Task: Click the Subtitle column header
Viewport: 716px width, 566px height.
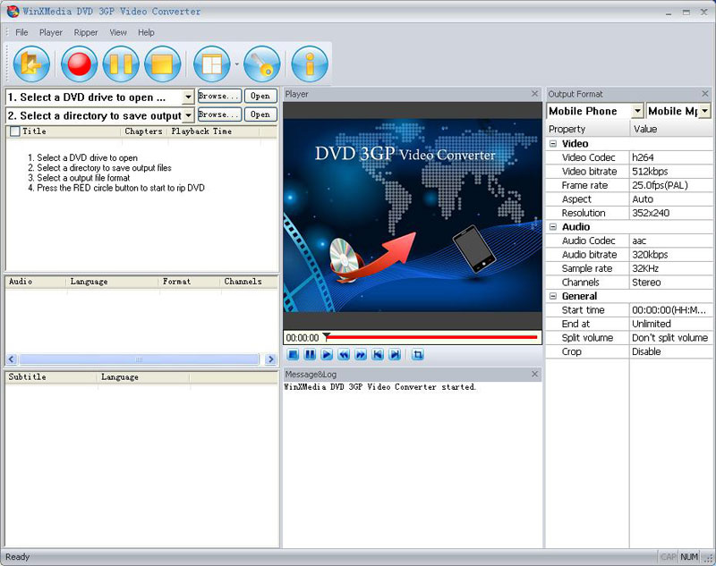Action: point(51,376)
